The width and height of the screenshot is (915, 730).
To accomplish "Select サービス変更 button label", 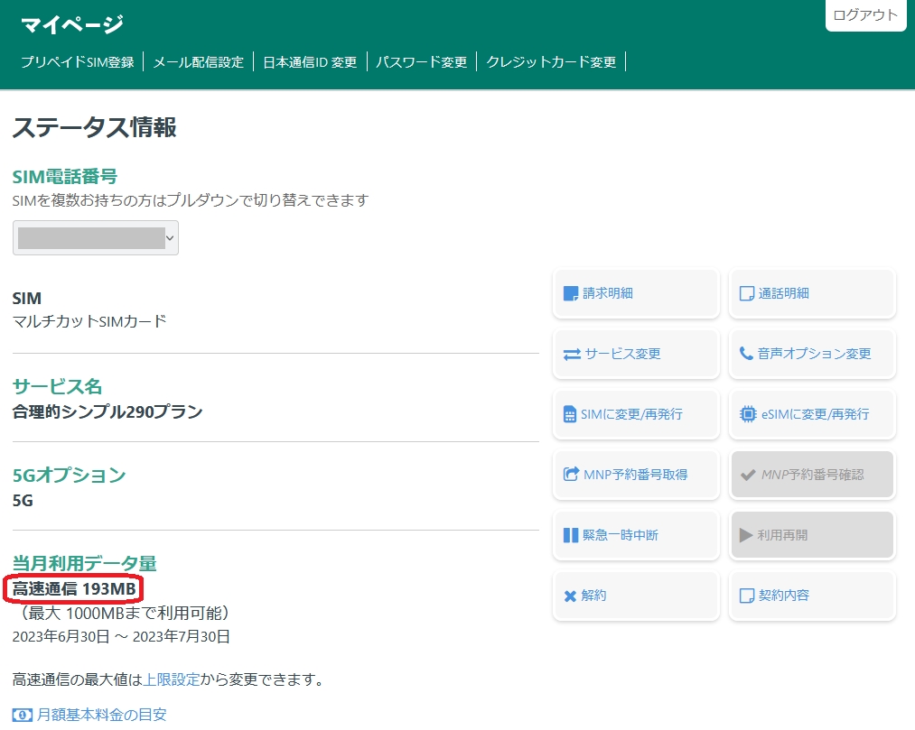I will [622, 354].
